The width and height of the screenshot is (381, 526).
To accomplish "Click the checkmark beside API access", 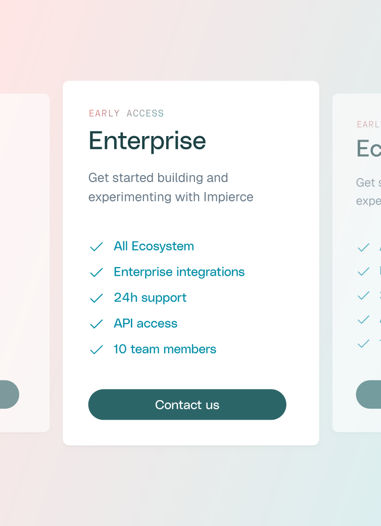I will coord(96,324).
